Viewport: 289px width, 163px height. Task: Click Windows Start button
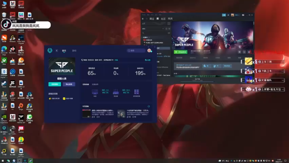click(3, 161)
